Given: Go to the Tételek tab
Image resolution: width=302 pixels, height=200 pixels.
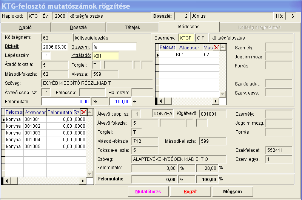Looking at the screenshot, I should 133,27.
